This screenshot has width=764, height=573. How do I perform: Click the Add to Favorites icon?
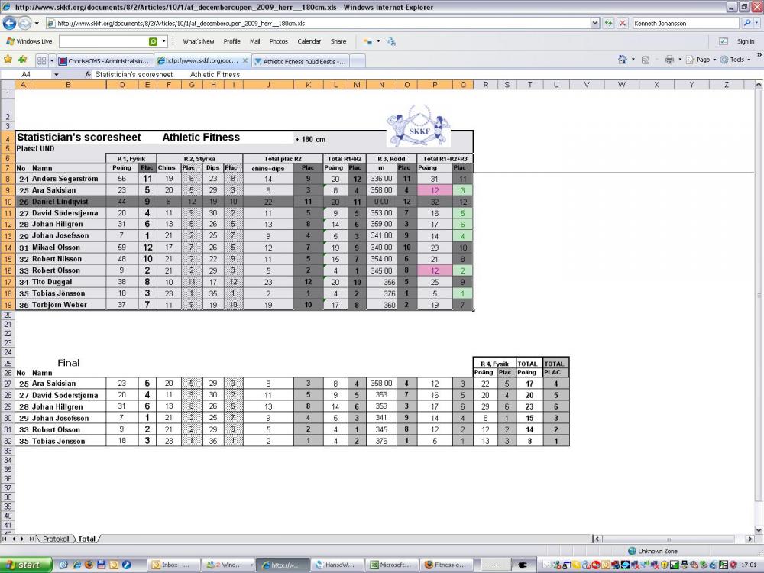[x=22, y=60]
